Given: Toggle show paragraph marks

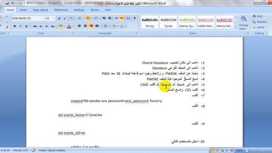Looking at the screenshot, I should (135, 18).
